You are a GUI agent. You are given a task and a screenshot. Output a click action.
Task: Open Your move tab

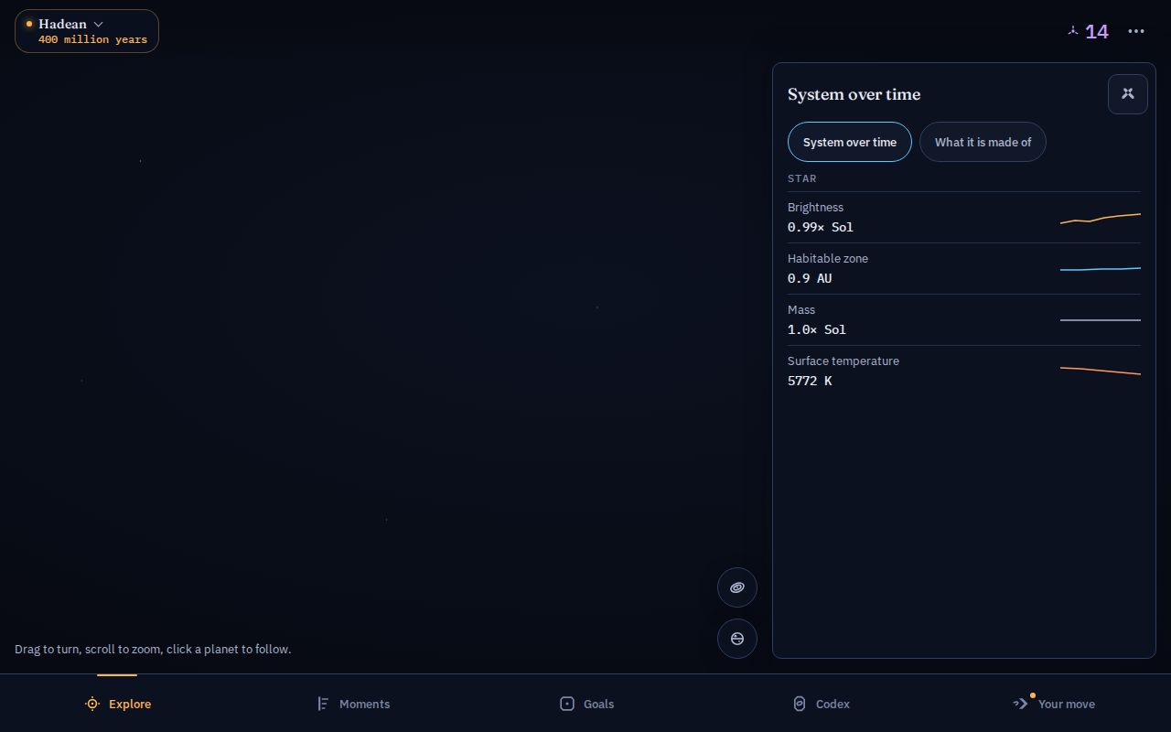pos(1054,704)
